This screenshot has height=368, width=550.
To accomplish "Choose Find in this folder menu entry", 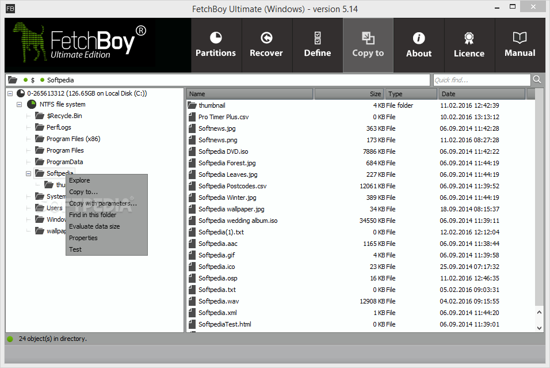I will (x=106, y=215).
